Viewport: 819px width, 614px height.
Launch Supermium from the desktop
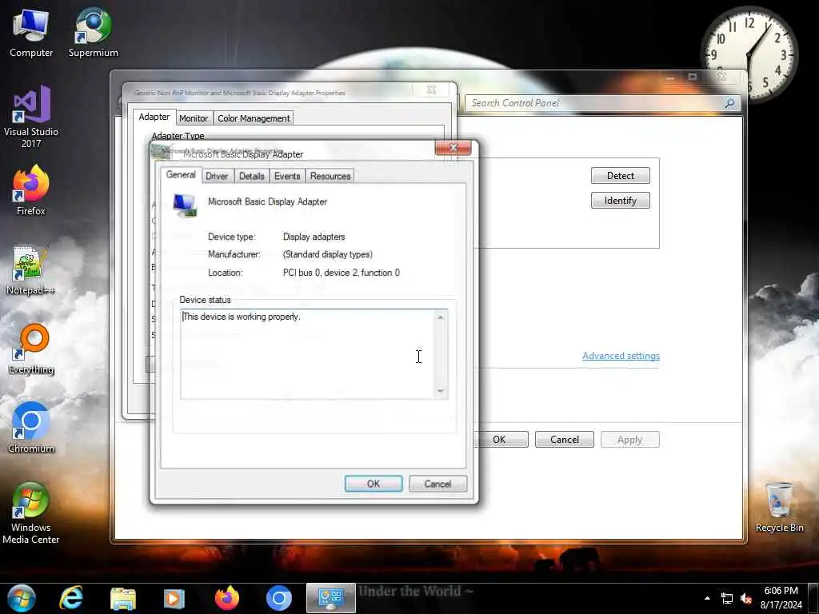pyautogui.click(x=93, y=33)
